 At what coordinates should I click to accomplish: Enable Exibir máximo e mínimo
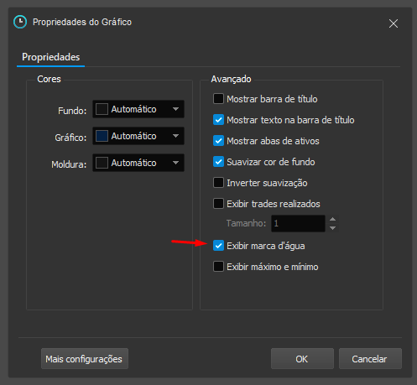[x=218, y=267]
